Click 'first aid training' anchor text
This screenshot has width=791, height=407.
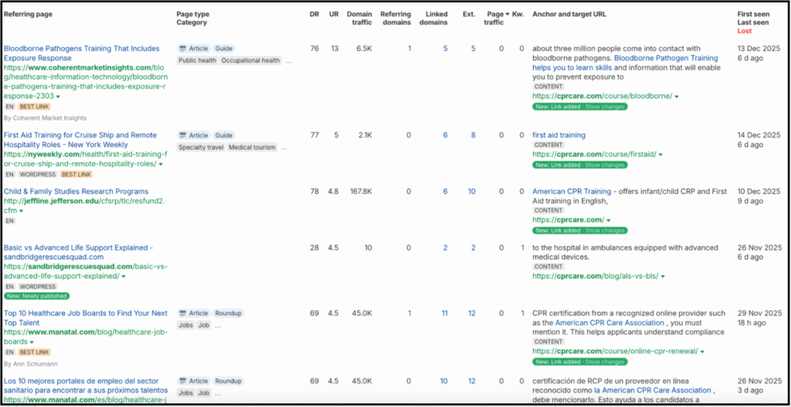pos(559,135)
